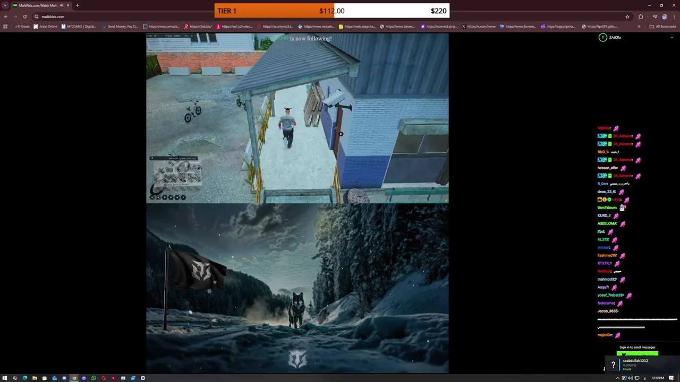
Task: Click the ASEELOMA chat username
Action: [x=607, y=224]
